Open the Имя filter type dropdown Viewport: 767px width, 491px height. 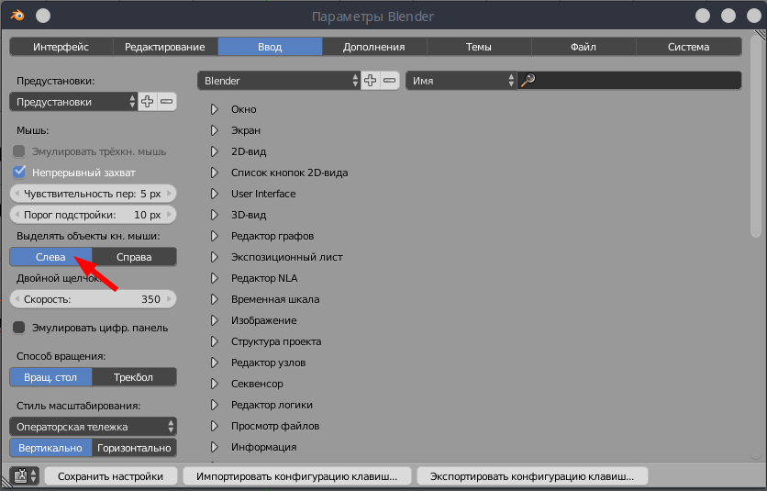click(x=461, y=81)
